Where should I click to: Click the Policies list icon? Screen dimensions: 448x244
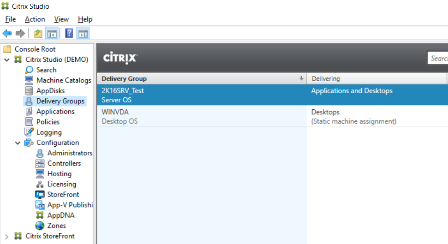coord(29,122)
